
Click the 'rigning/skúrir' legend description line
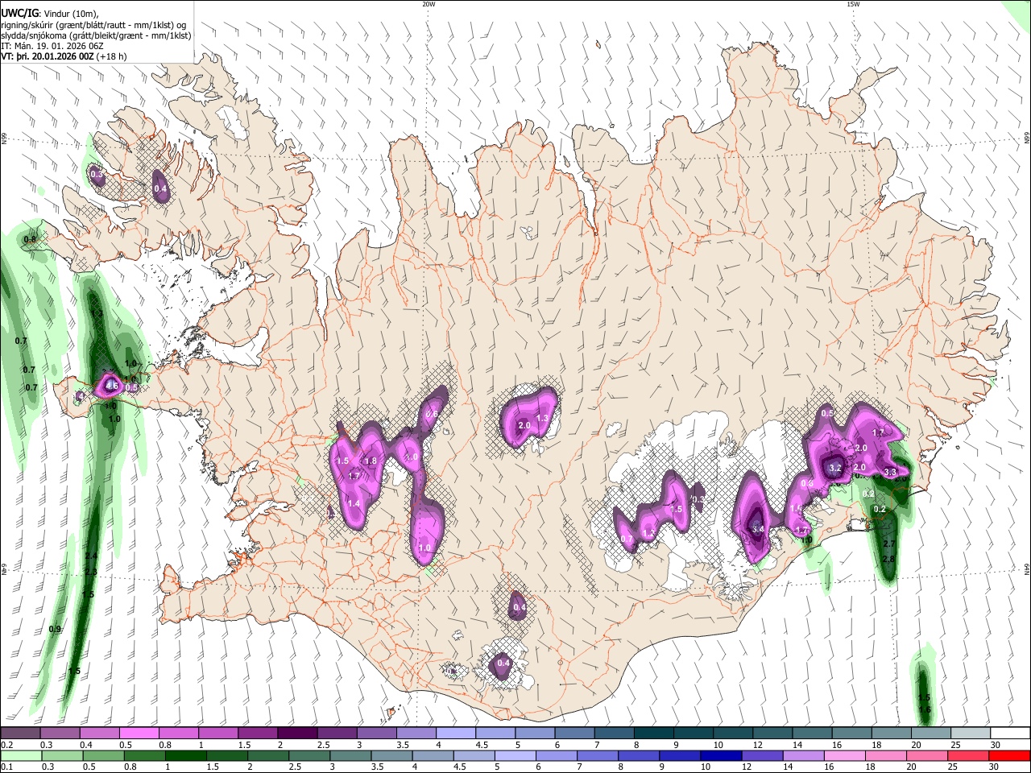92,24
